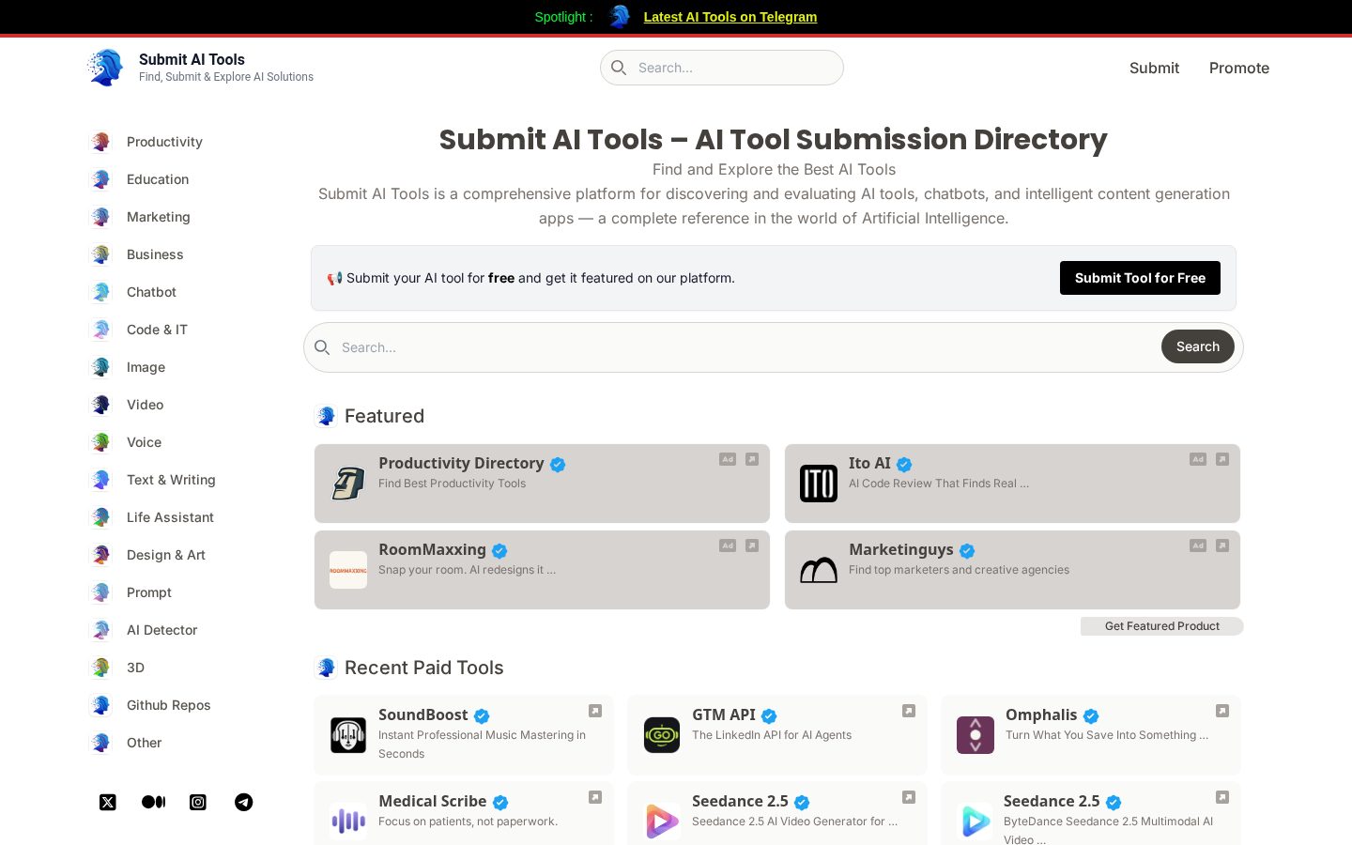
Task: Click external link arrow on Productivity Directory card
Action: click(x=752, y=459)
